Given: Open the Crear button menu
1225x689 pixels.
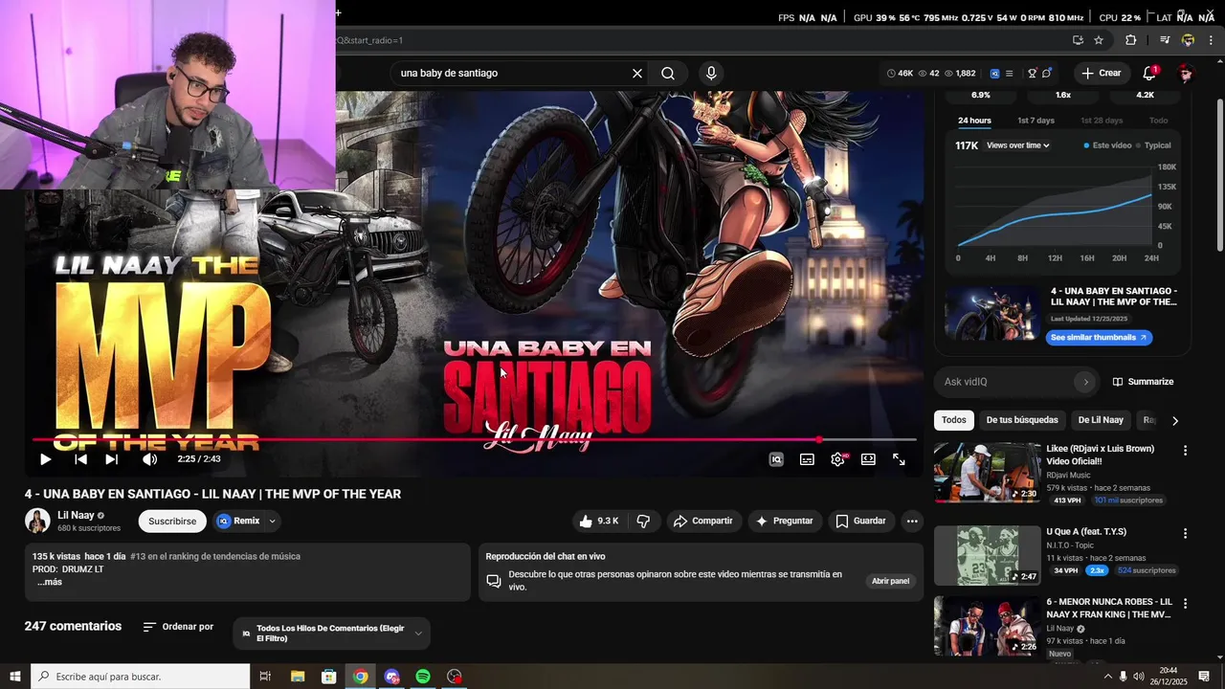Looking at the screenshot, I should pyautogui.click(x=1101, y=73).
